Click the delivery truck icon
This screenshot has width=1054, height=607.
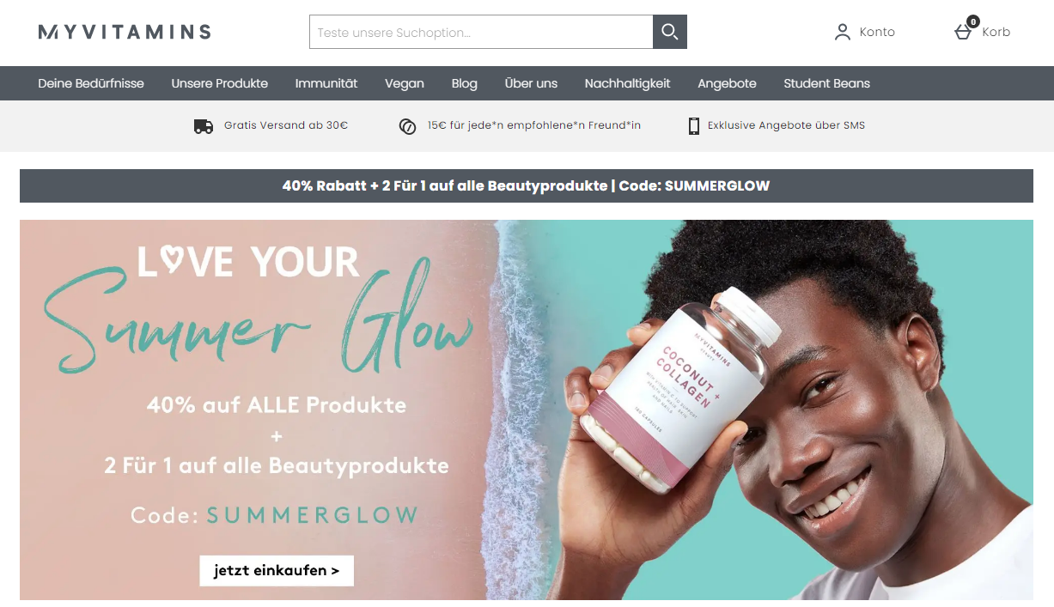(204, 126)
